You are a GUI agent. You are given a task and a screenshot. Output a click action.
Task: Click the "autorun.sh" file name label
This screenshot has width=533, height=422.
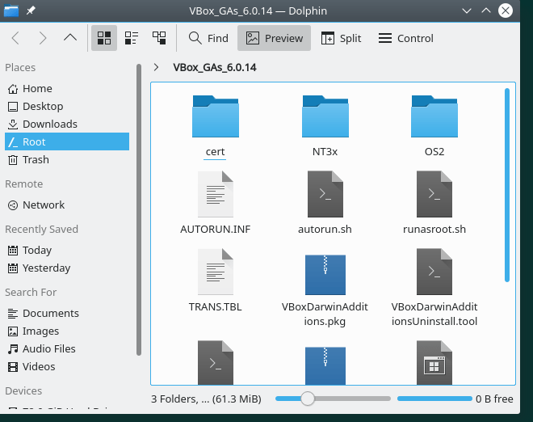click(x=325, y=229)
